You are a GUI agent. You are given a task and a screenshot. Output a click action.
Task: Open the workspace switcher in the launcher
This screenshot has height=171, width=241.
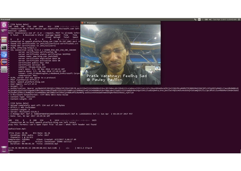[4, 32]
